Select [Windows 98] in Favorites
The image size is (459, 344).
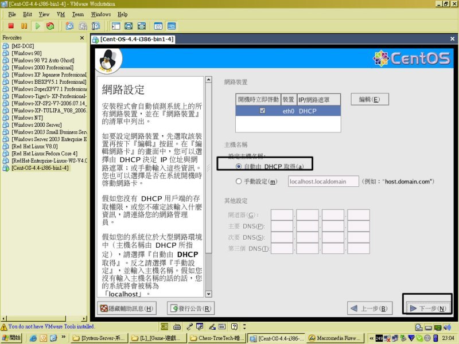26,53
